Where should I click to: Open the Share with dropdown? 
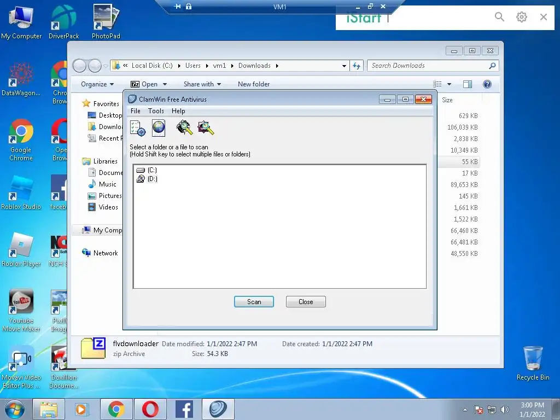pyautogui.click(x=202, y=84)
